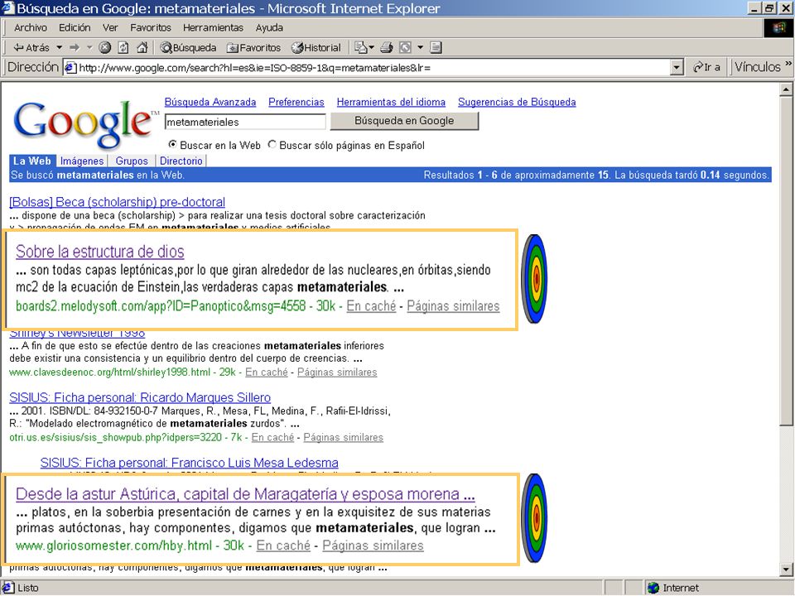Select the Buscar en la Web radio button
The width and height of the screenshot is (795, 596).
pos(173,144)
